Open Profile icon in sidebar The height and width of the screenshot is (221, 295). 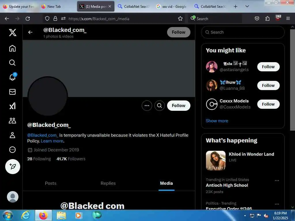(12, 135)
